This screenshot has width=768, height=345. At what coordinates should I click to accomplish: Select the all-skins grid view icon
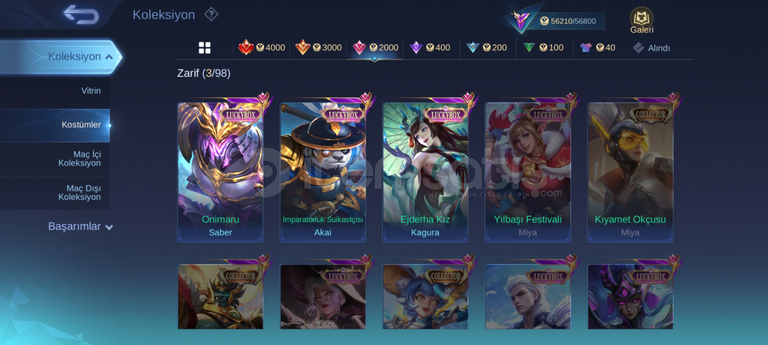(205, 48)
